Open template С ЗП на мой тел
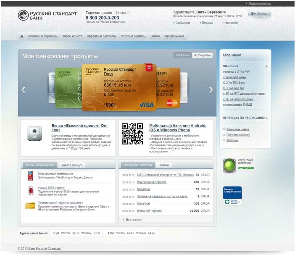The image size is (295, 255). pyautogui.click(x=233, y=88)
